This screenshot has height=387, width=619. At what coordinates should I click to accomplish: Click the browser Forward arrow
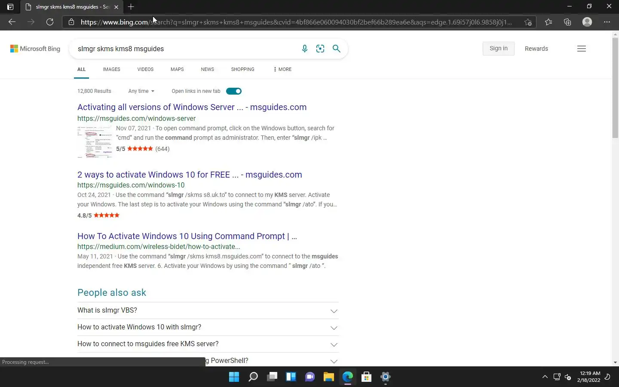[x=31, y=22]
